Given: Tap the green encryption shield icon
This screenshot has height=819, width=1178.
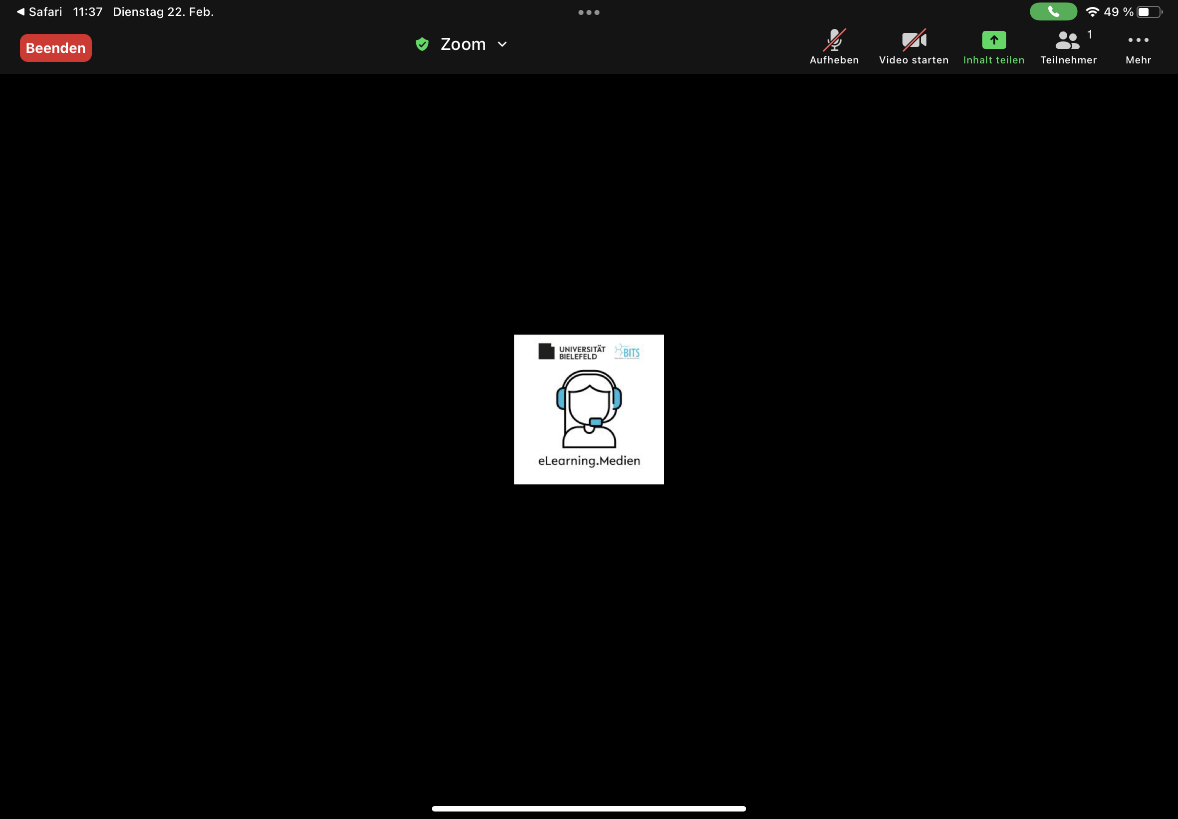Looking at the screenshot, I should click(422, 44).
